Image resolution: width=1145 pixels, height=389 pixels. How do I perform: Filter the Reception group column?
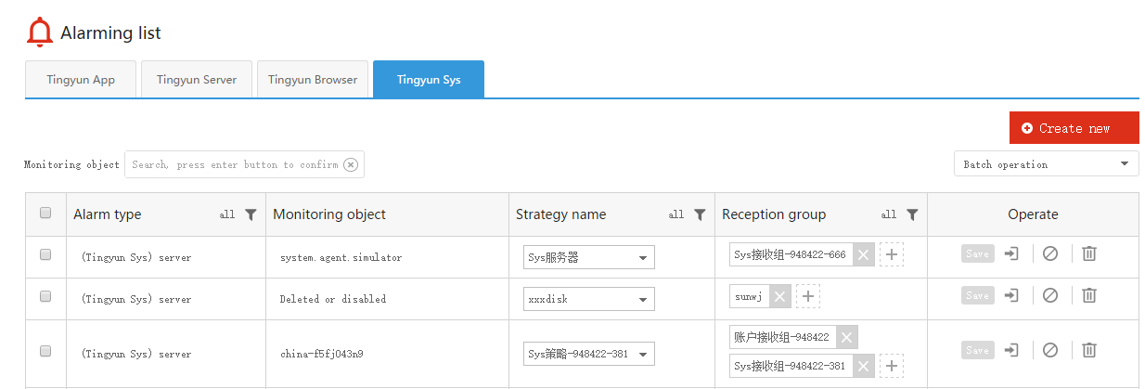[912, 214]
